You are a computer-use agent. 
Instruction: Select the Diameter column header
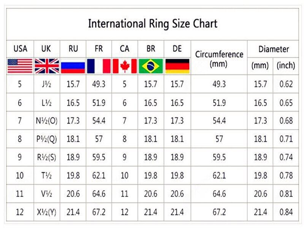click(274, 49)
